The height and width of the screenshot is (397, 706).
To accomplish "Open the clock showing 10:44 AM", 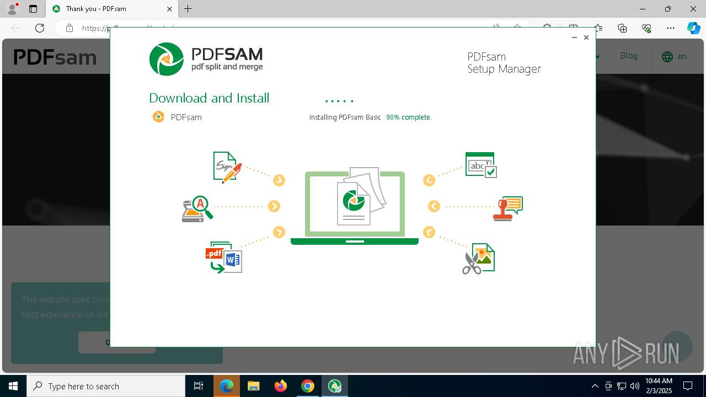I will pos(659,386).
